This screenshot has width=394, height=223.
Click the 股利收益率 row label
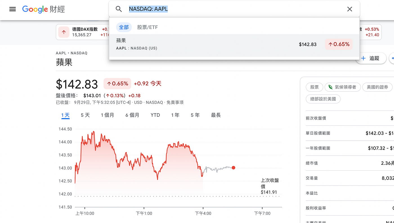tap(316, 208)
